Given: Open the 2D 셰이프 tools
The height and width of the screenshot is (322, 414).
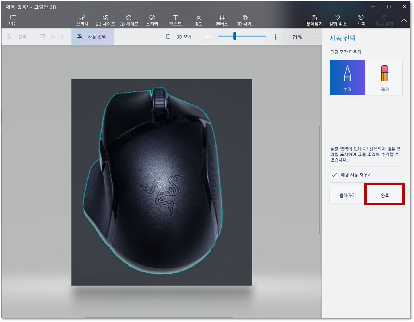Looking at the screenshot, I should [x=106, y=20].
